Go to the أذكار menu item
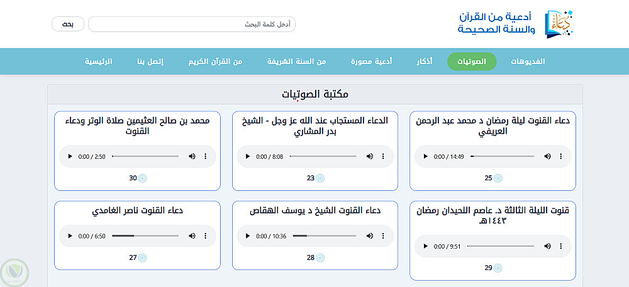Image resolution: width=629 pixels, height=287 pixels. (425, 62)
